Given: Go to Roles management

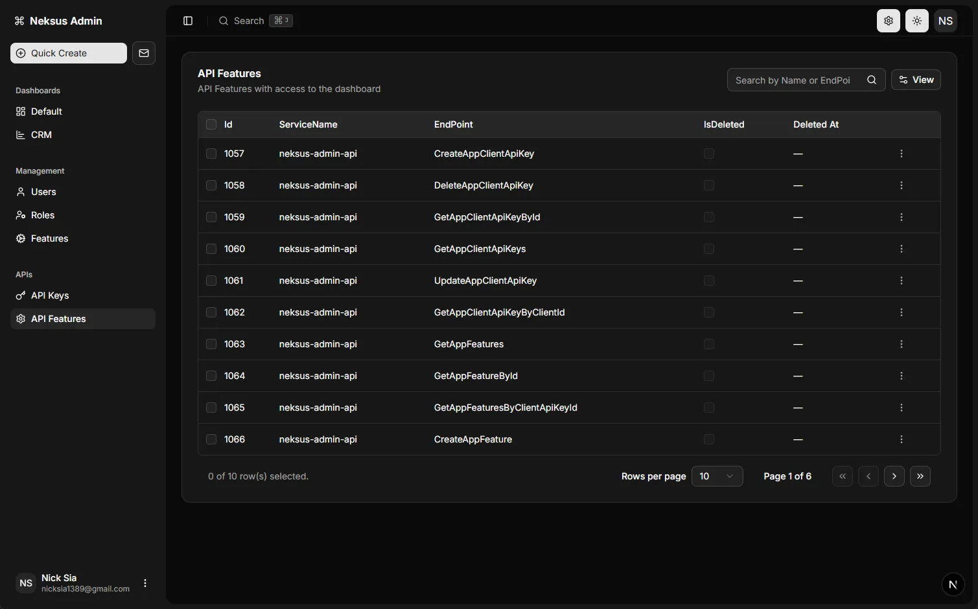Looking at the screenshot, I should coord(83,215).
